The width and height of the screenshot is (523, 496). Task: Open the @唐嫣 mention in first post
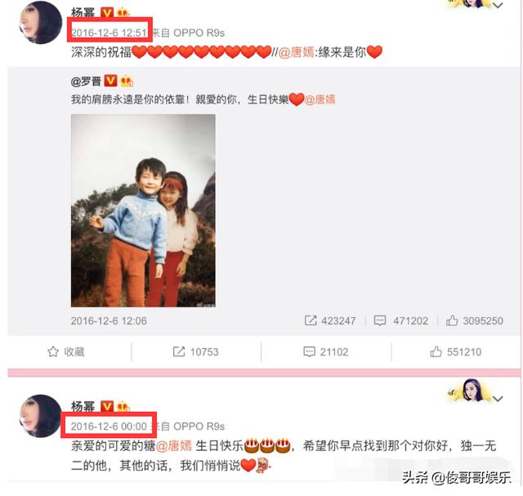(x=296, y=52)
